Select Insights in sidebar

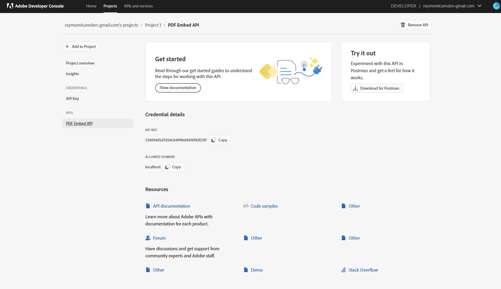(x=73, y=74)
